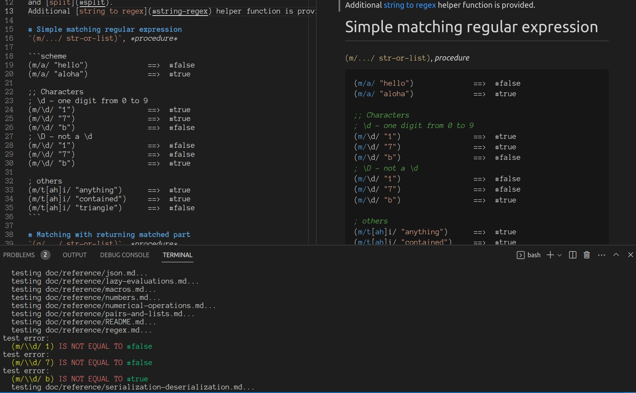Switch to the DEBUG CONSOLE tab

pos(125,255)
